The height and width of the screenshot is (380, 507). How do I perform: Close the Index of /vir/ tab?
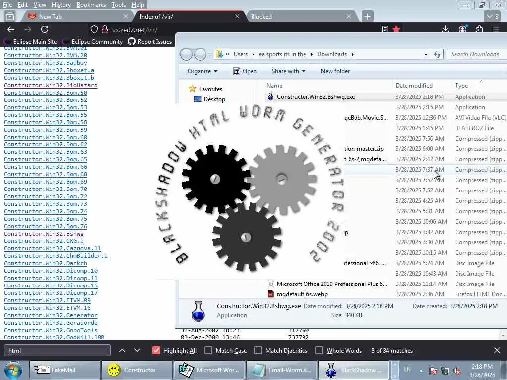(x=237, y=16)
